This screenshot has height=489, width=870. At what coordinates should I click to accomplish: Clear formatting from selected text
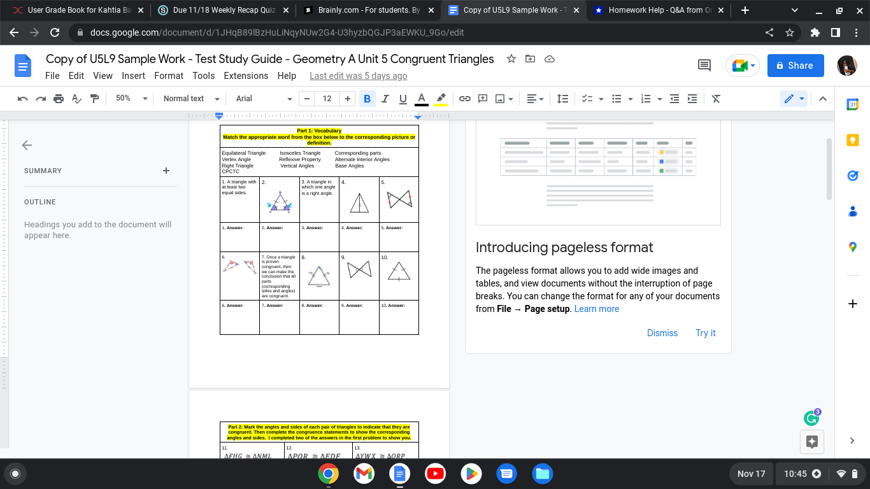715,98
